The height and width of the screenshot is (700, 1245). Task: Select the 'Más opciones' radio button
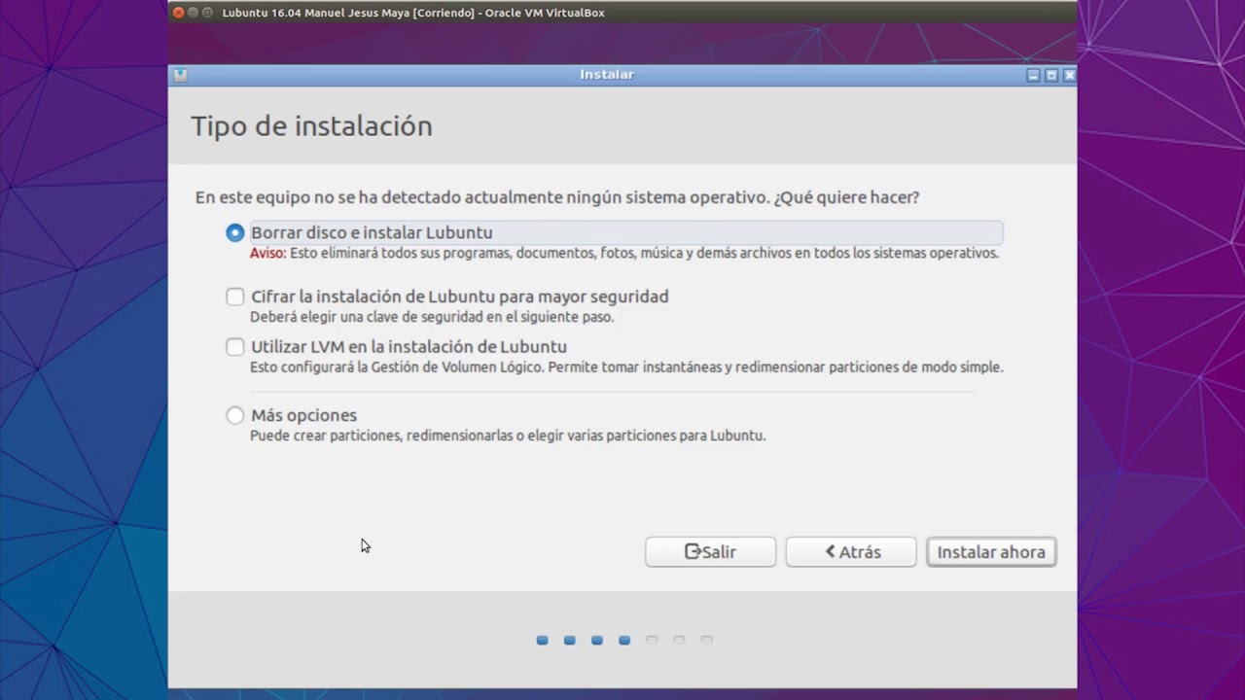[234, 415]
